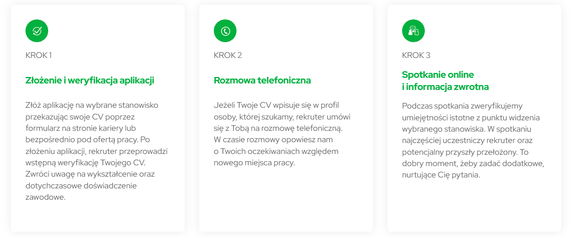Viewport: 573px width, 237px height.
Task: Click the empty area at the bottom of the first card
Action: [98, 217]
